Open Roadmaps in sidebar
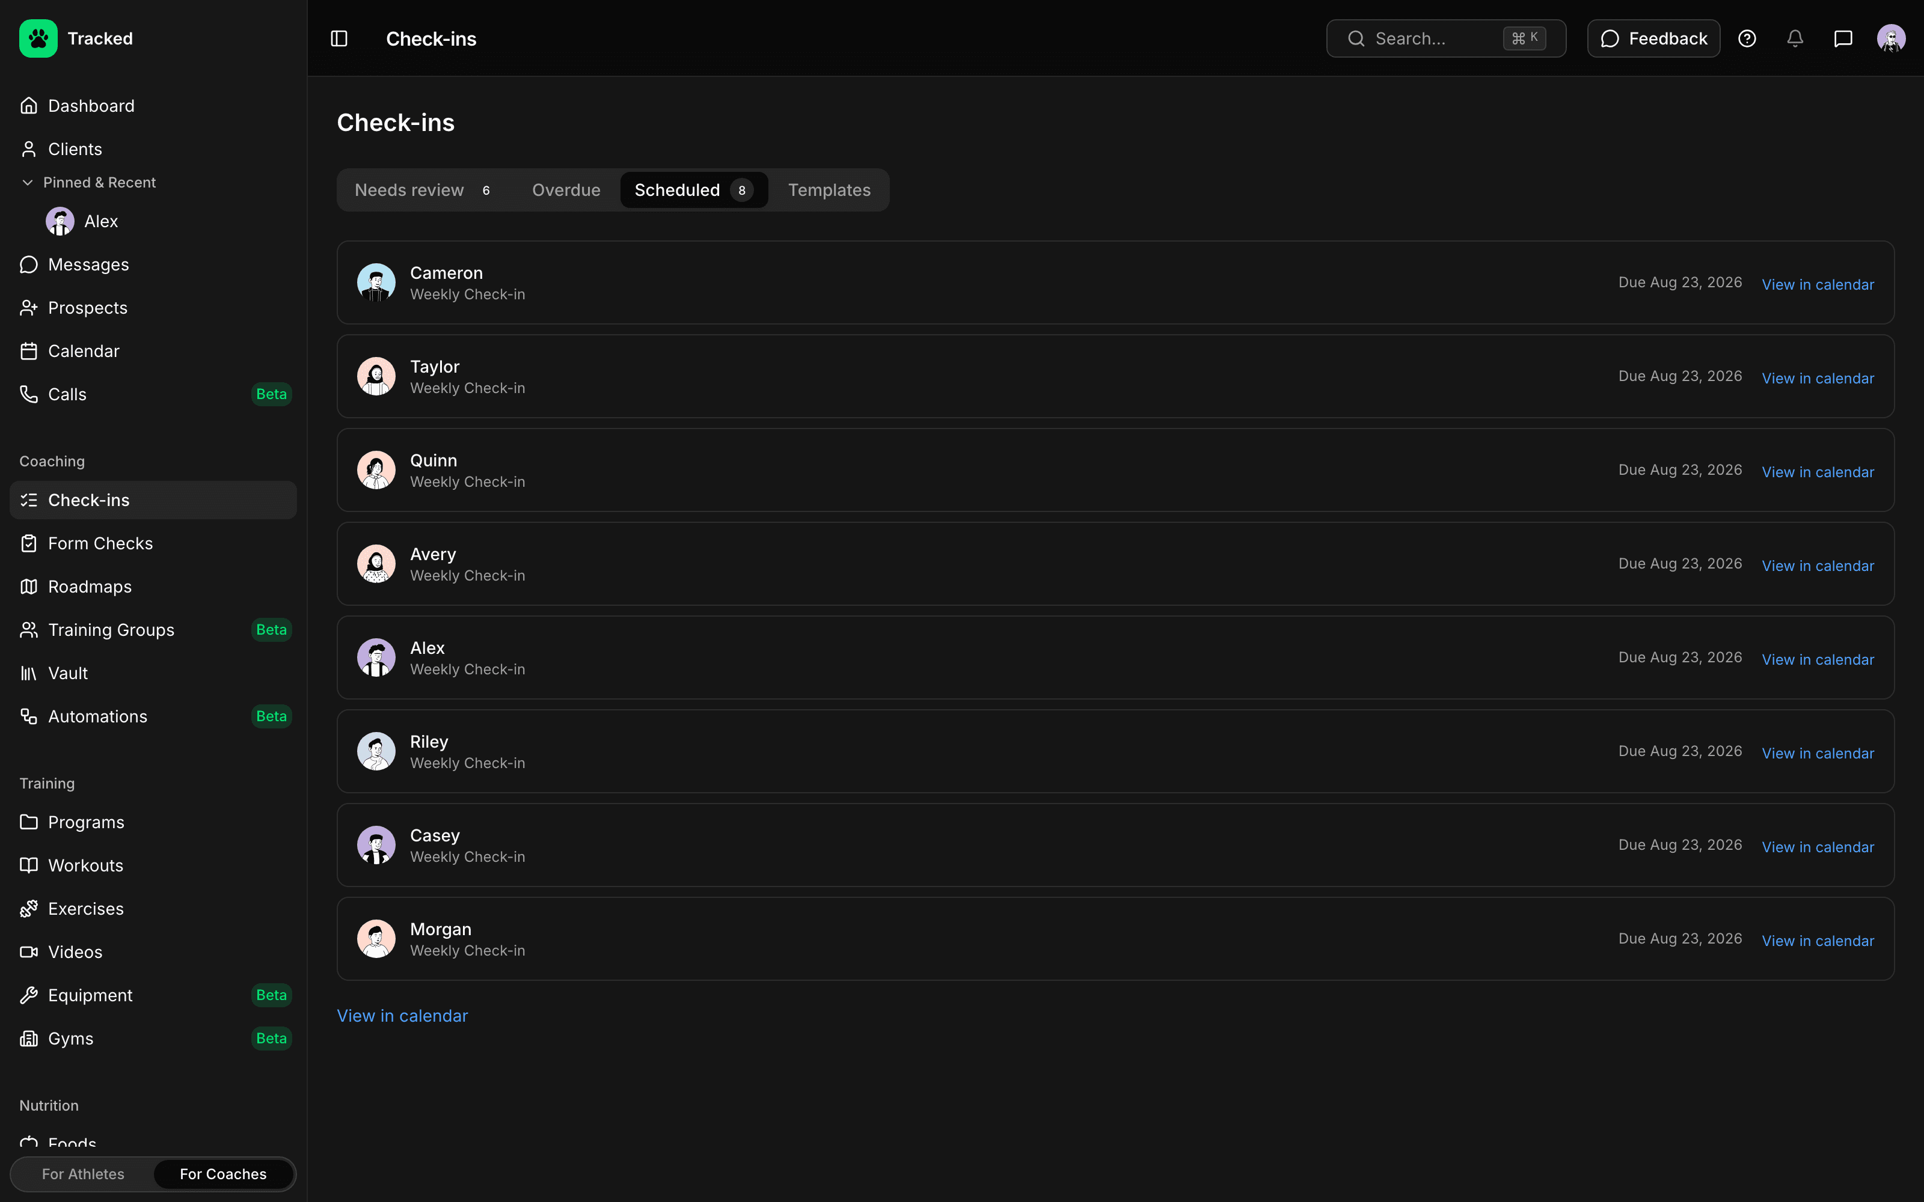Screen dimensions: 1924x1202 click(x=153, y=587)
